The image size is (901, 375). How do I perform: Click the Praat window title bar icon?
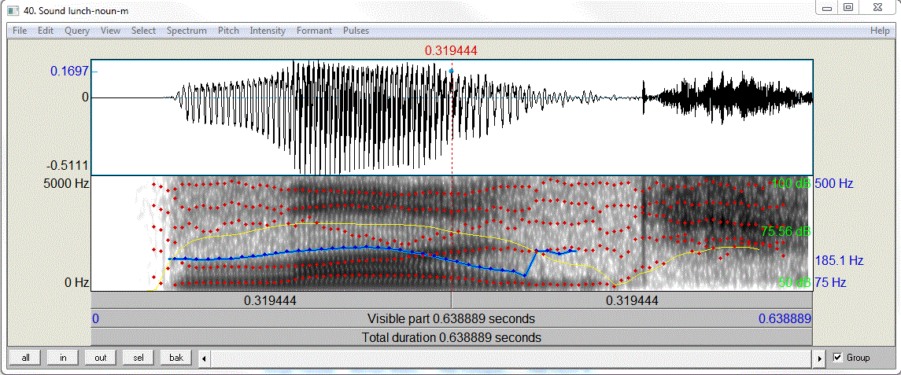coord(13,11)
